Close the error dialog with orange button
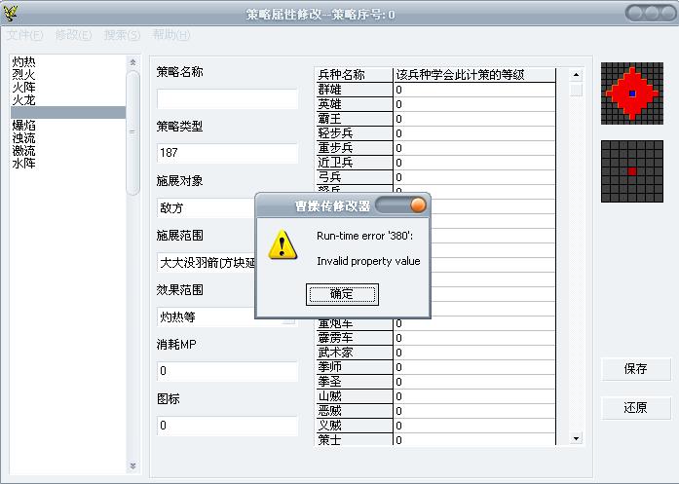 pyautogui.click(x=418, y=205)
